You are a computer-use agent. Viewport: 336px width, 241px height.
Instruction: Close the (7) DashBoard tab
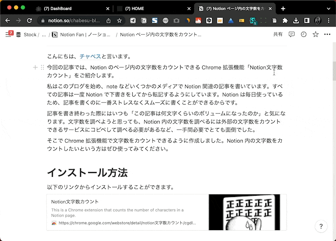[x=108, y=8]
